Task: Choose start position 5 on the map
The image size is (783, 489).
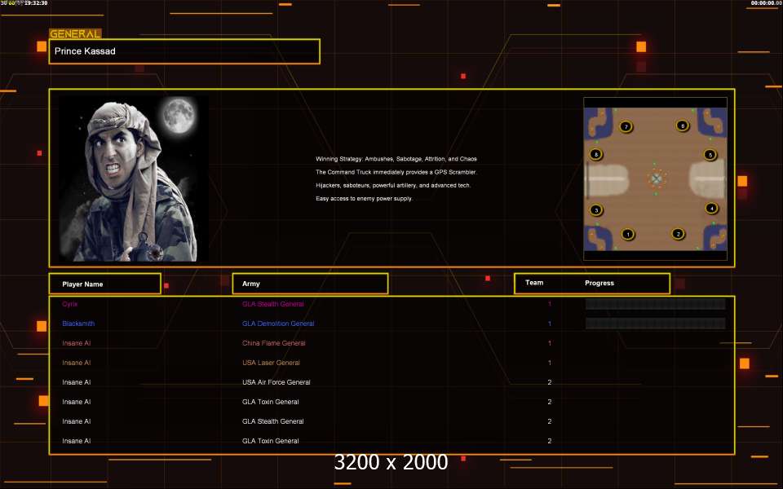Action: [x=710, y=155]
